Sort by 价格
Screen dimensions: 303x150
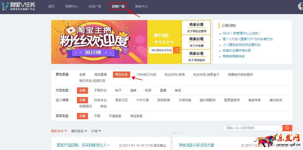pyautogui.click(x=96, y=131)
